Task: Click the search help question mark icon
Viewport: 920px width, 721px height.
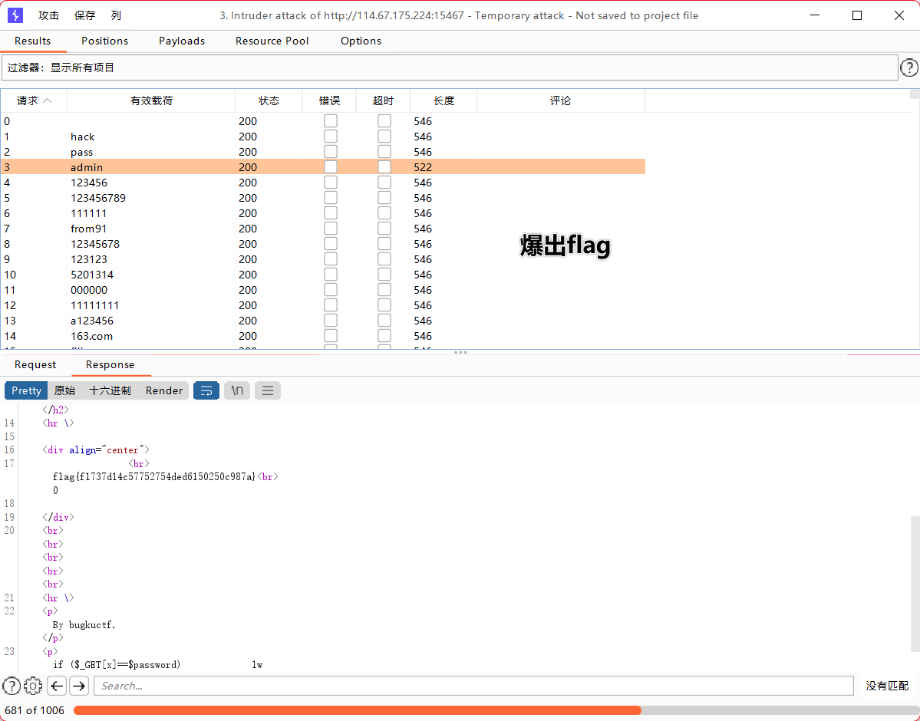Action: (12, 686)
